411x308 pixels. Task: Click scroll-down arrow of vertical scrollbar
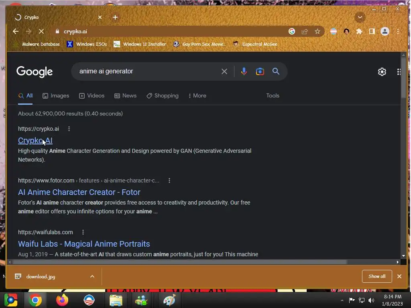point(403,255)
